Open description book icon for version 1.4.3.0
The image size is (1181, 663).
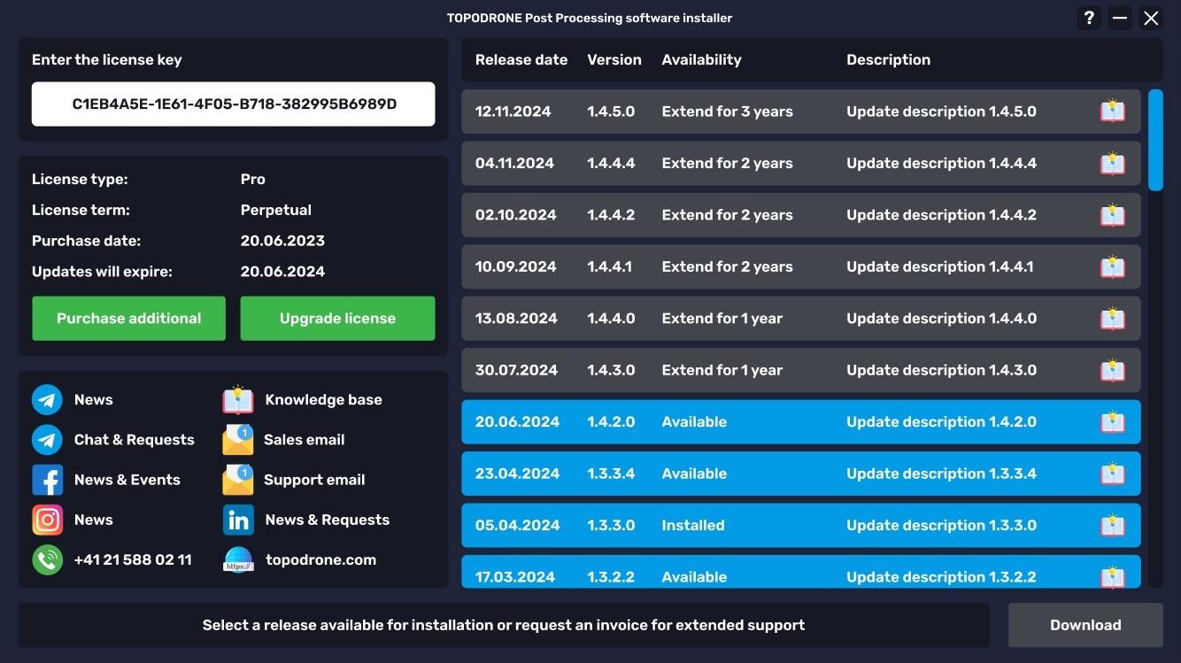(1112, 370)
